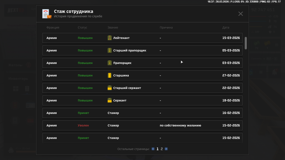The width and height of the screenshot is (285, 160).
Task: Click the Стаж сотрудника document icon
Action: click(47, 14)
